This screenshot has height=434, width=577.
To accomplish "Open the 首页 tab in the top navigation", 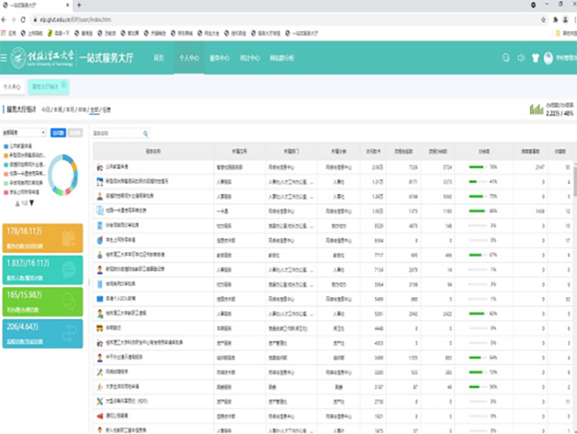I will 158,58.
